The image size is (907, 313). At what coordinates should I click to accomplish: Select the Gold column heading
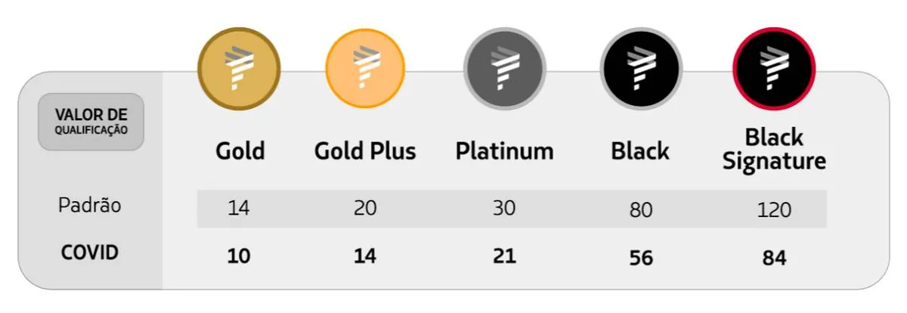240,151
